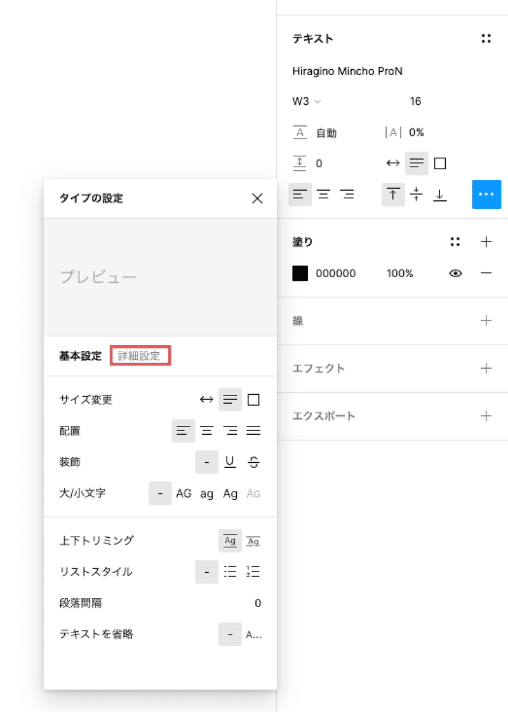Open Hiragino Mincho ProN font picker
The width and height of the screenshot is (508, 712).
(347, 71)
